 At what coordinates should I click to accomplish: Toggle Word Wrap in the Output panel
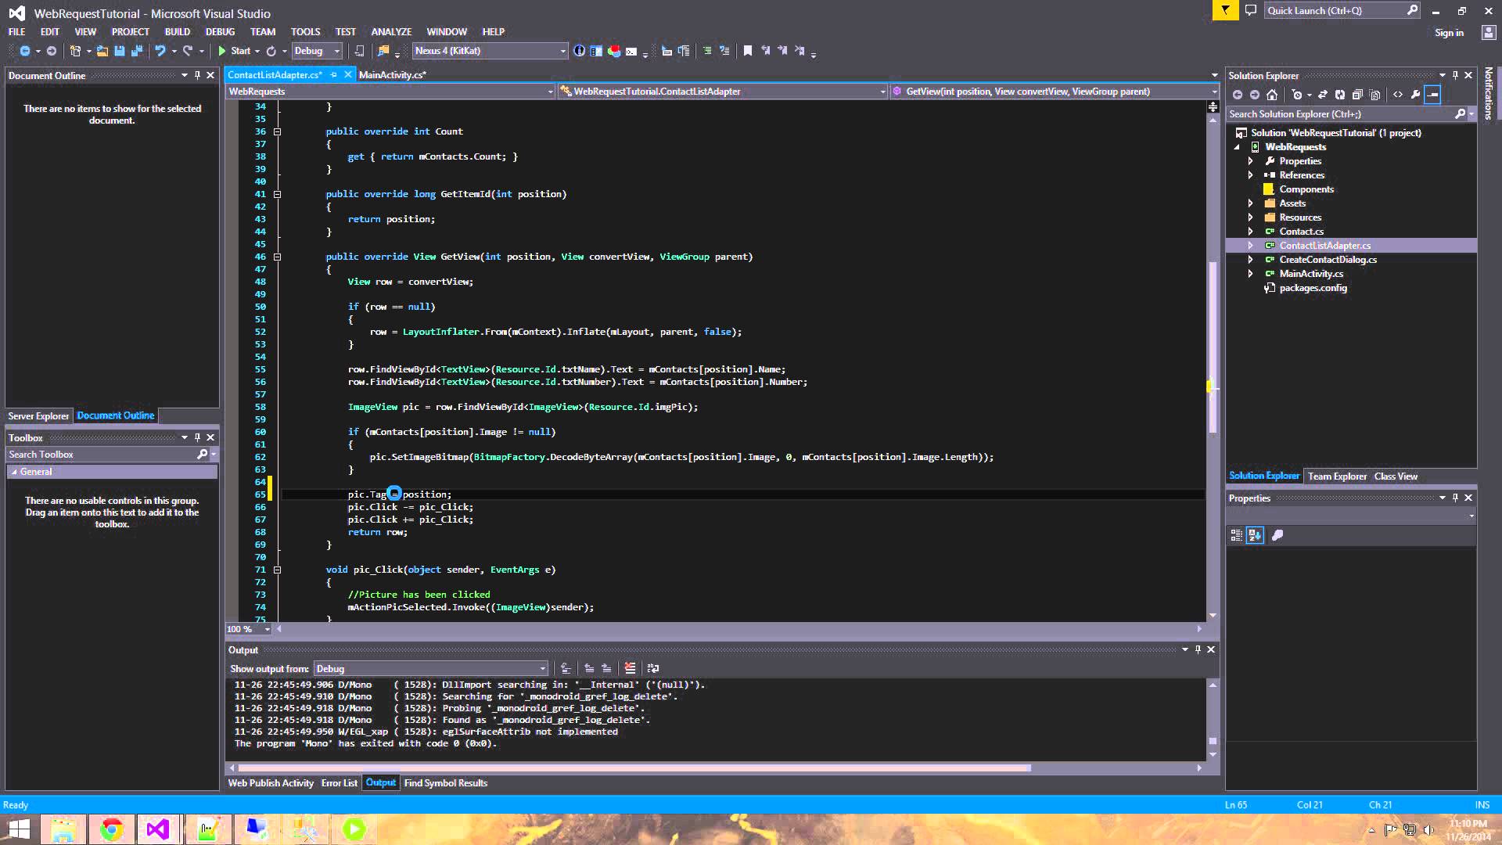pyautogui.click(x=654, y=667)
